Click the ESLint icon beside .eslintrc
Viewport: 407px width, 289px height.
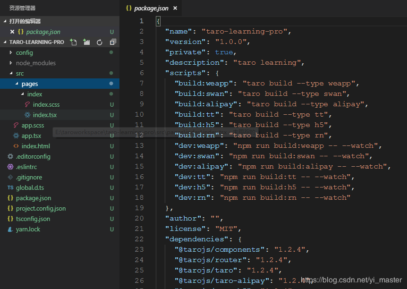pyautogui.click(x=10, y=167)
